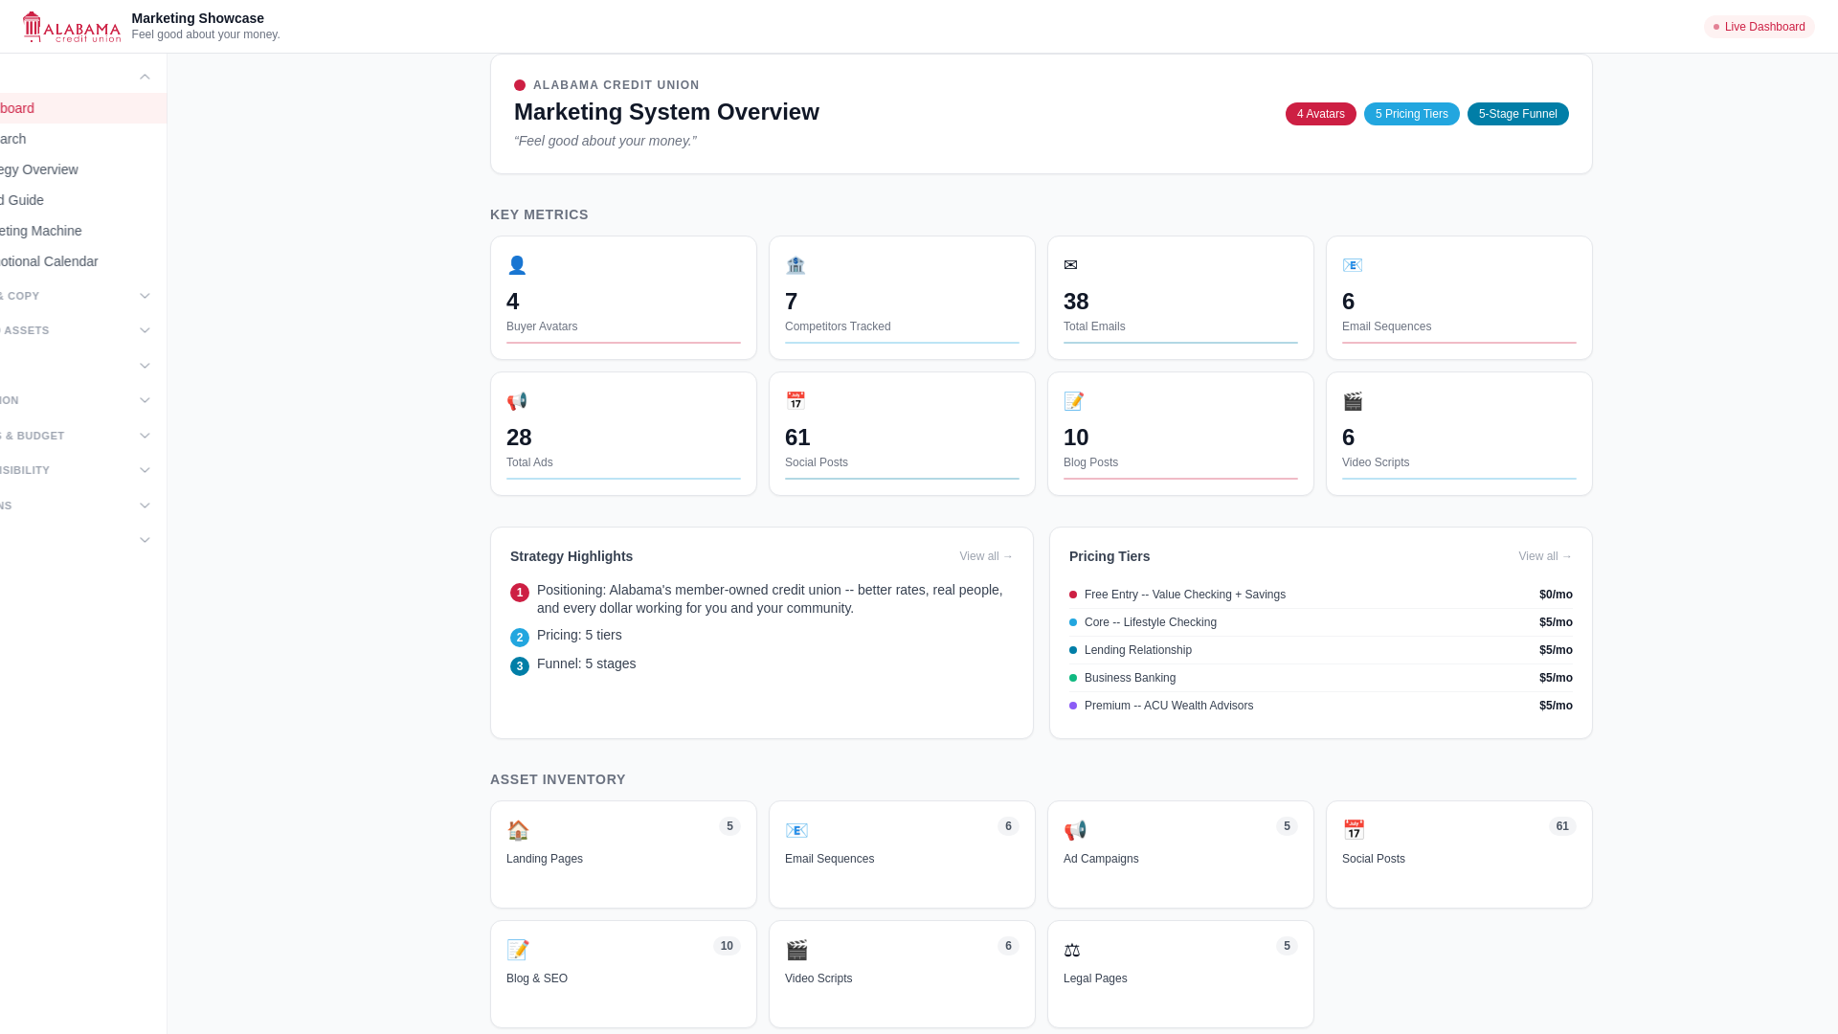Click the Legal Pages scales icon
1838x1034 pixels.
coord(1072,950)
